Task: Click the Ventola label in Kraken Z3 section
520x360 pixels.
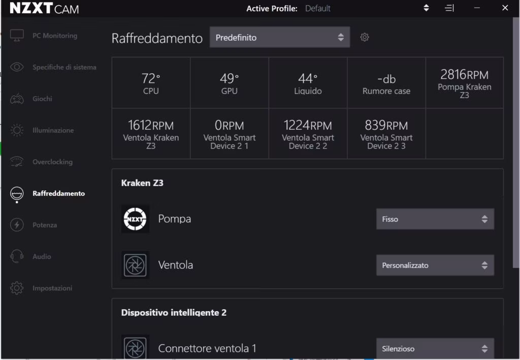Action: click(175, 265)
